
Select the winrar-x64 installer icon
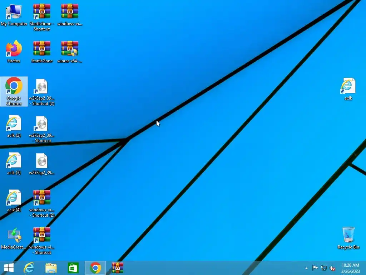pos(70,52)
